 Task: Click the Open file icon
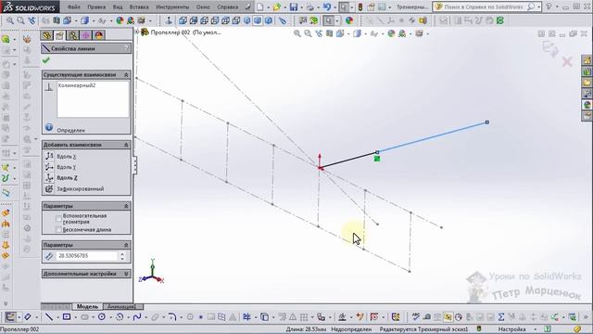tap(277, 6)
